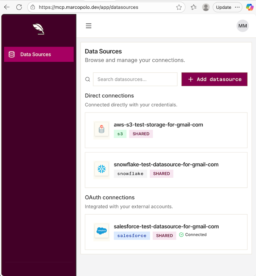This screenshot has width=256, height=276.
Task: Open the Copilot icon in browser toolbar
Action: tap(250, 7)
